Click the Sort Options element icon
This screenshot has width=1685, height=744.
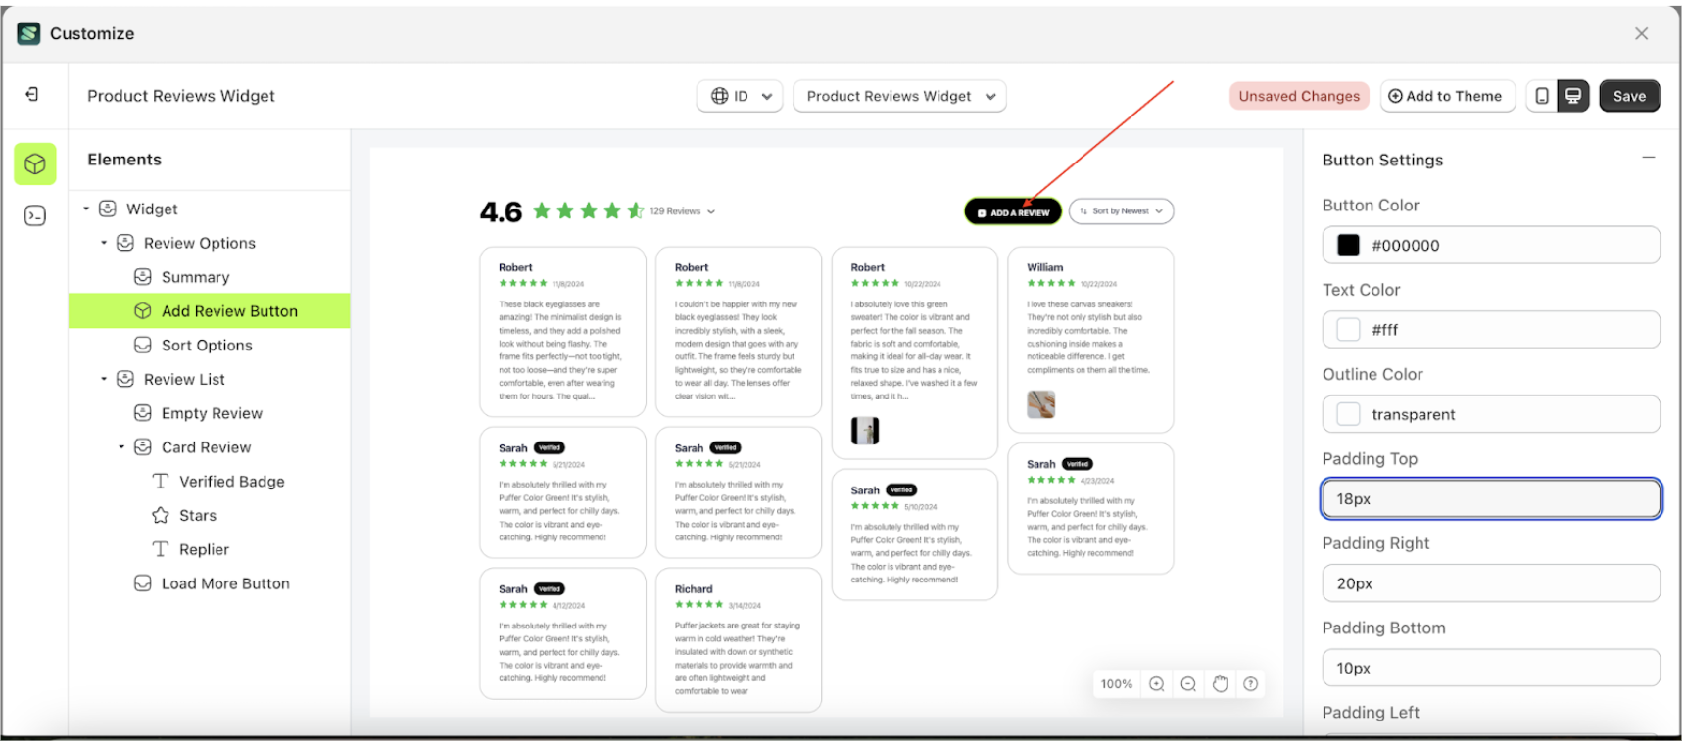click(x=143, y=345)
